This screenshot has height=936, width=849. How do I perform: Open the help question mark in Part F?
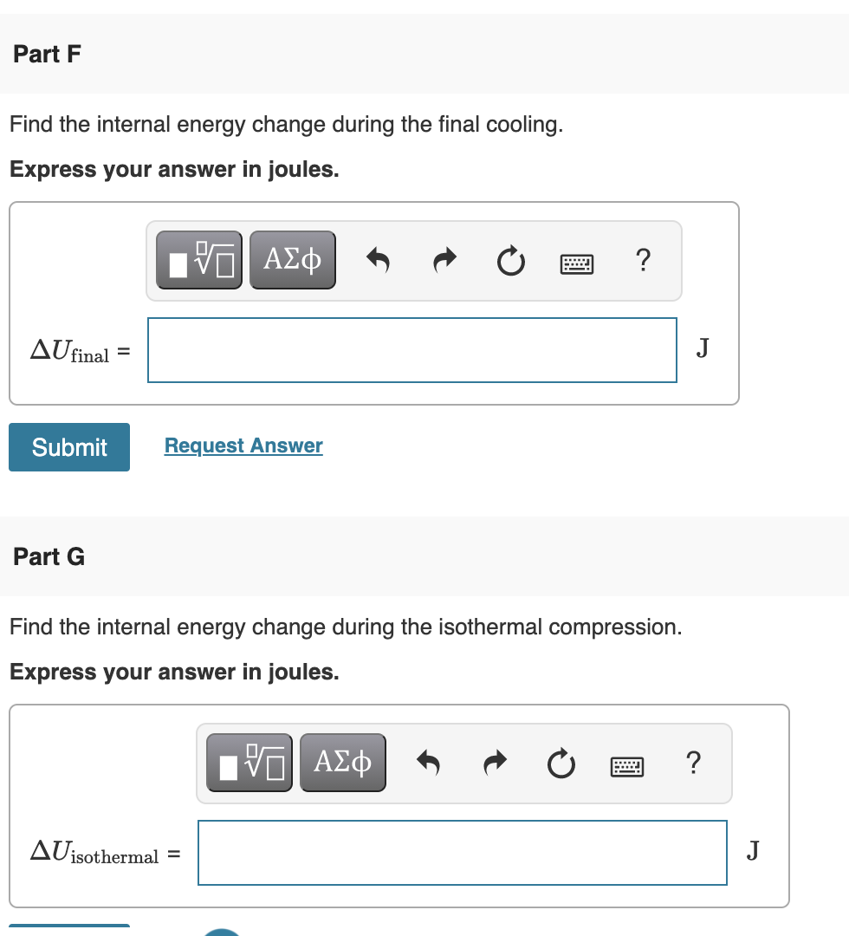tap(642, 260)
